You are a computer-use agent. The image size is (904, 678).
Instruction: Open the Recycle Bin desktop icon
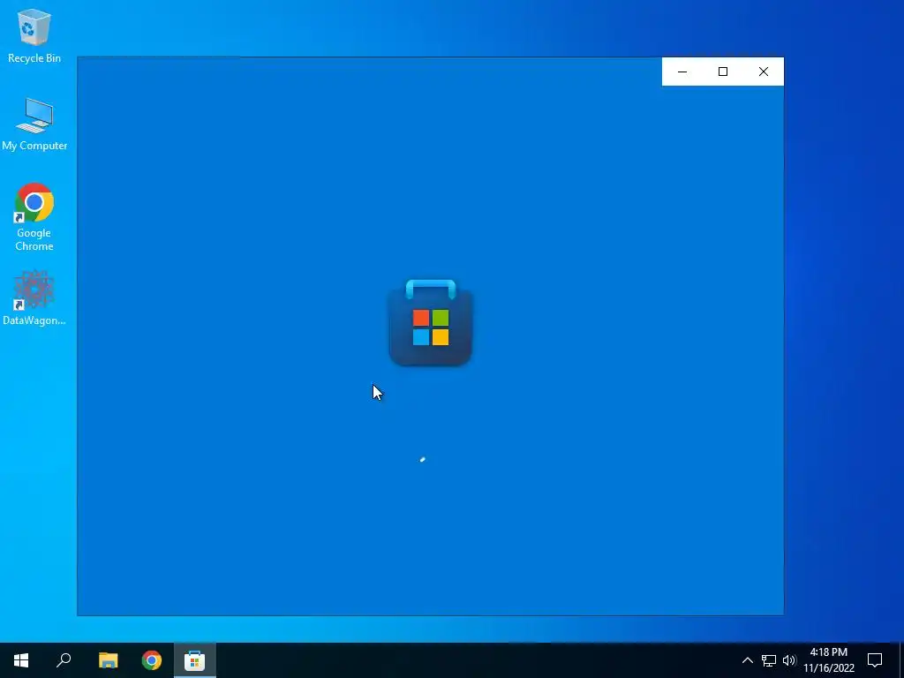pos(34,35)
